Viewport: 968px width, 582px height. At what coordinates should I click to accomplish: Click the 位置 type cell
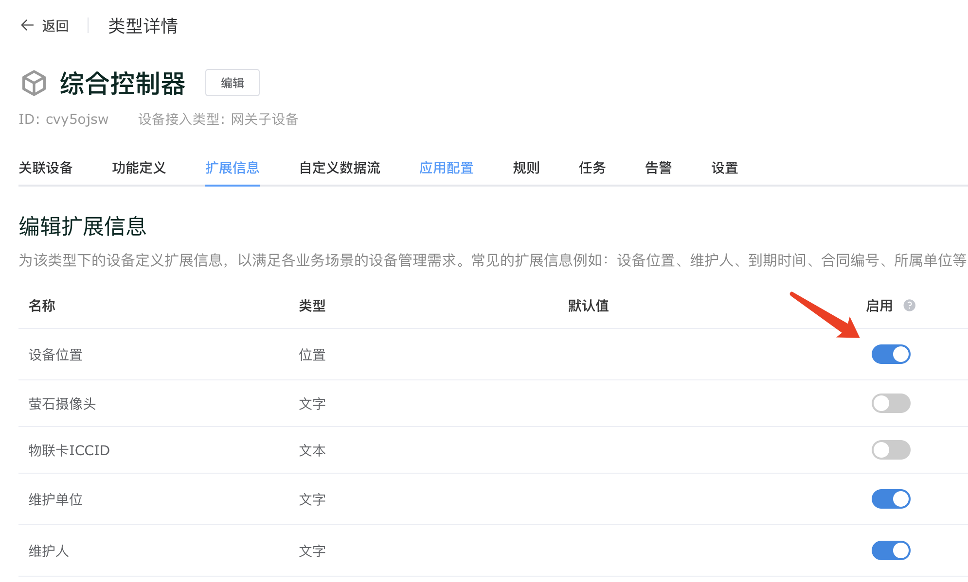tap(312, 355)
